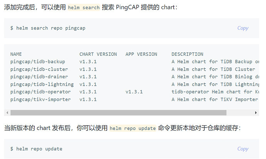Click the '$ helm repo update' command text
Screen dimensions: 266x159
click(x=36, y=149)
